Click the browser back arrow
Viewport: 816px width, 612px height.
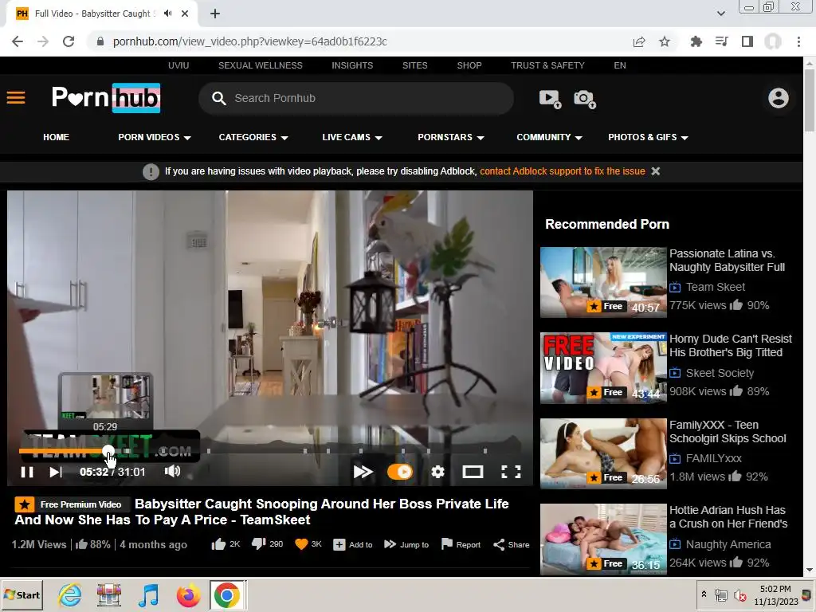tap(18, 41)
